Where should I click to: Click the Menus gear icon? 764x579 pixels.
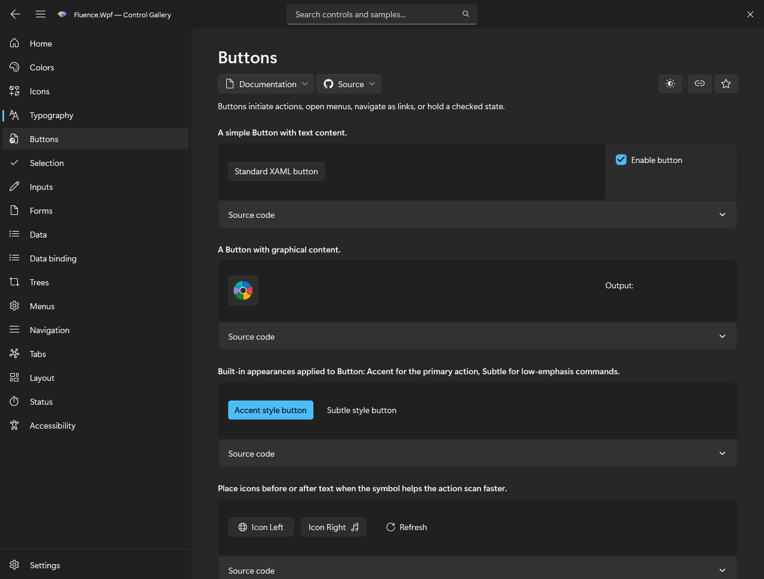click(14, 306)
